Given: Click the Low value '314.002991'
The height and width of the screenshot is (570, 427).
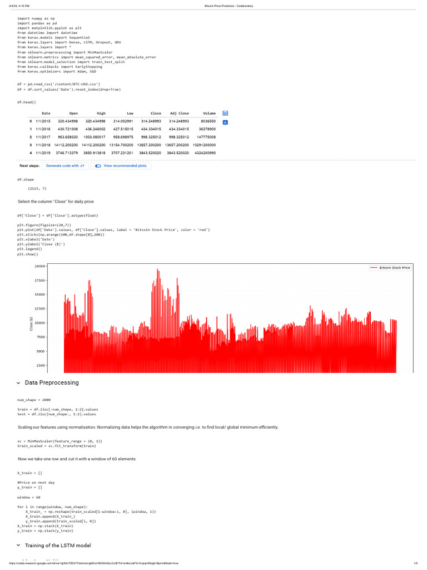Looking at the screenshot, I should pyautogui.click(x=123, y=121).
